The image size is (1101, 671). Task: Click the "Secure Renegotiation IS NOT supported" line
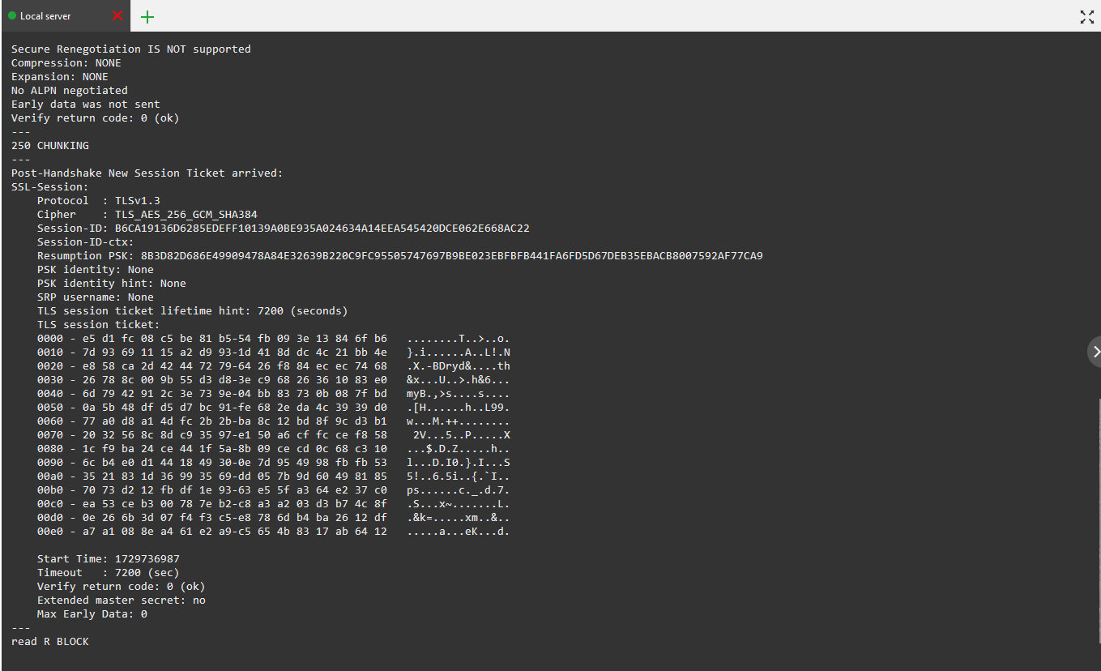[x=130, y=49]
